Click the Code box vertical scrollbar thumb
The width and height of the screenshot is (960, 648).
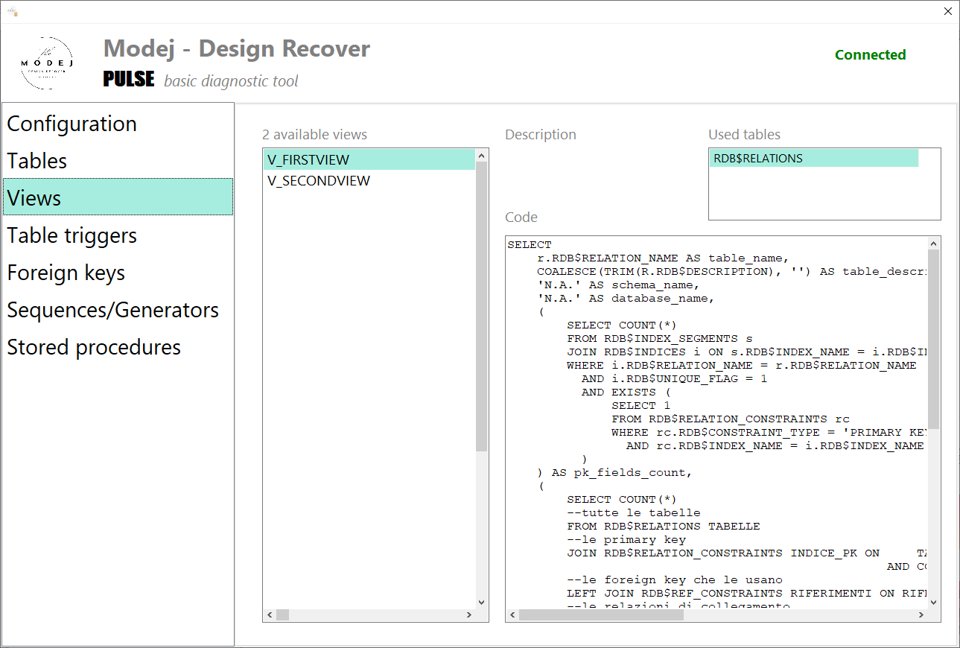933,338
